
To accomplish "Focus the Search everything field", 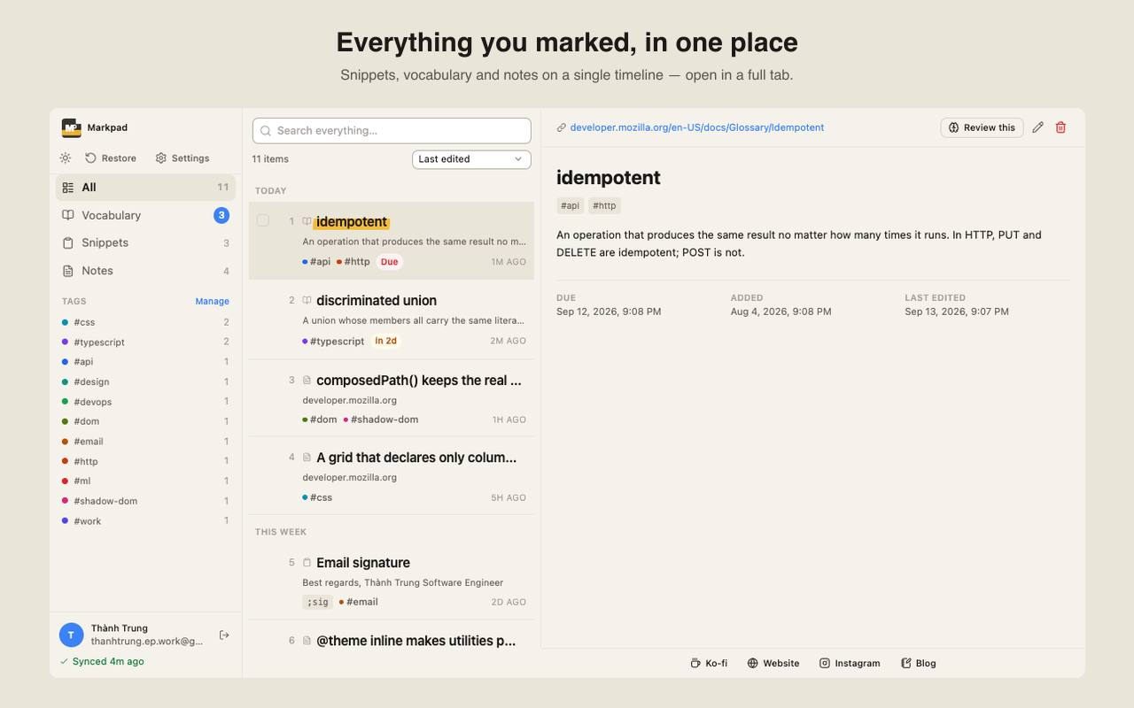I will (392, 130).
